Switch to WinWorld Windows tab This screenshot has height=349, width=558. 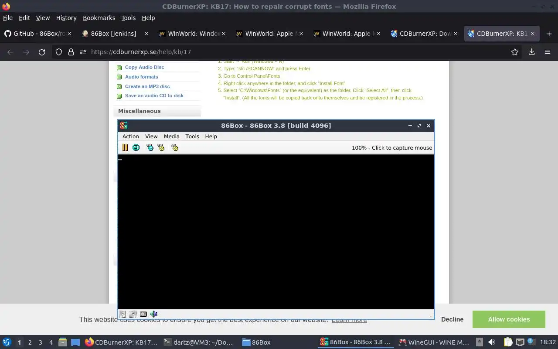[193, 34]
